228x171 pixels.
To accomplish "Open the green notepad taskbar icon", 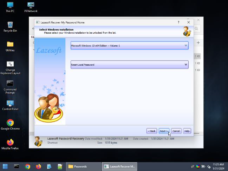I will pos(60,166).
